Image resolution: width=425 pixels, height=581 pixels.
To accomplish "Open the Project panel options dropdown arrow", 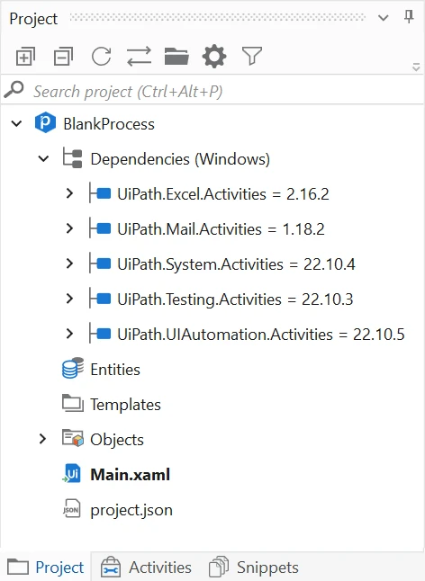I will [383, 18].
